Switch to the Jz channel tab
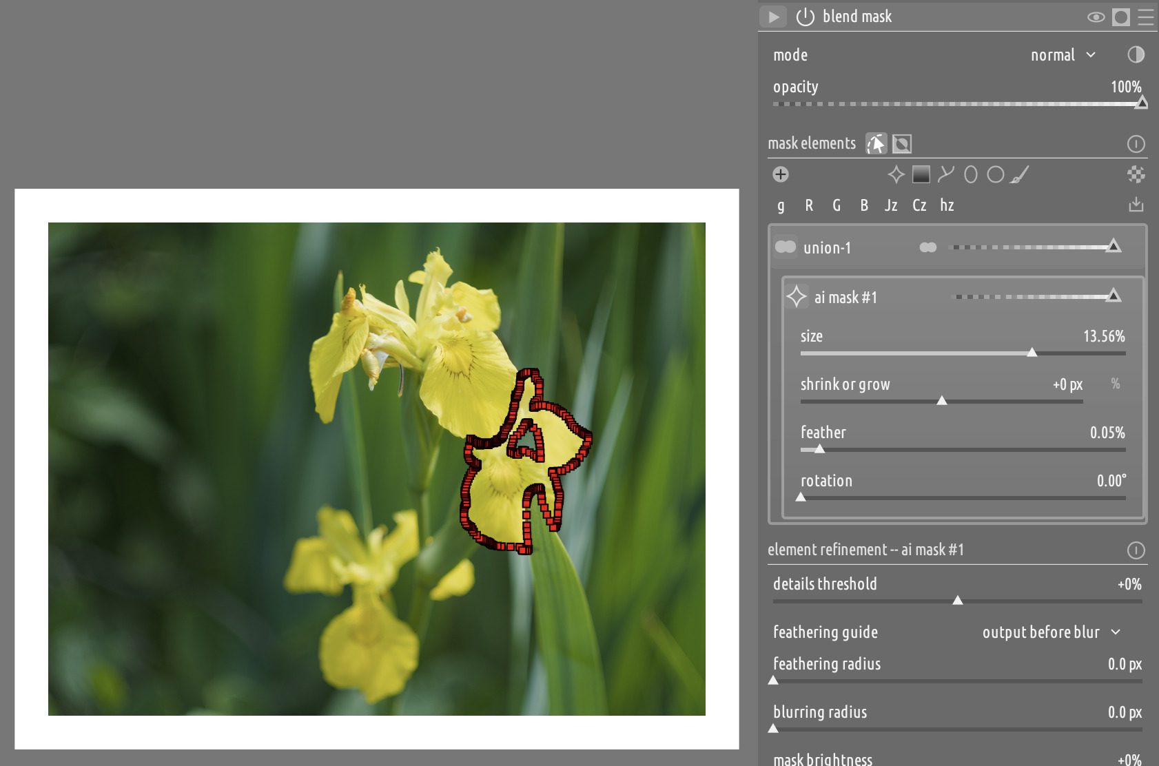This screenshot has height=766, width=1159. [x=891, y=205]
